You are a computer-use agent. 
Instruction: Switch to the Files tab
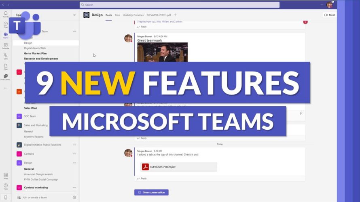coord(117,15)
